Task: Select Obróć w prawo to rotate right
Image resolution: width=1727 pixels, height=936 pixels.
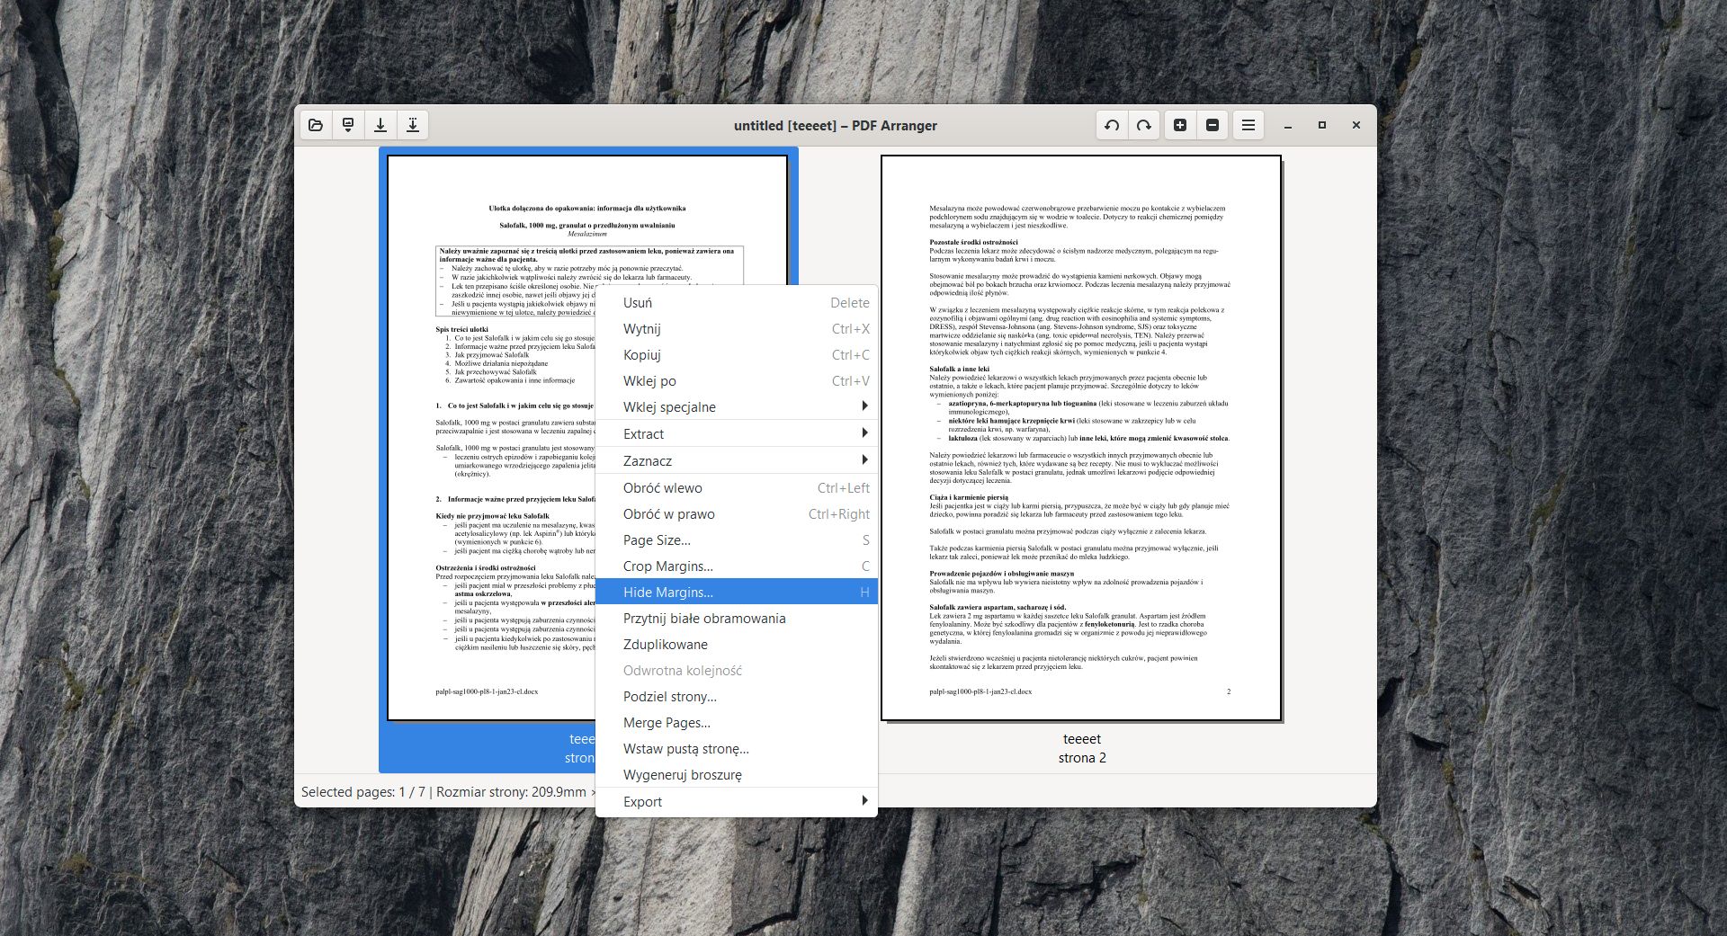Action: 669,513
